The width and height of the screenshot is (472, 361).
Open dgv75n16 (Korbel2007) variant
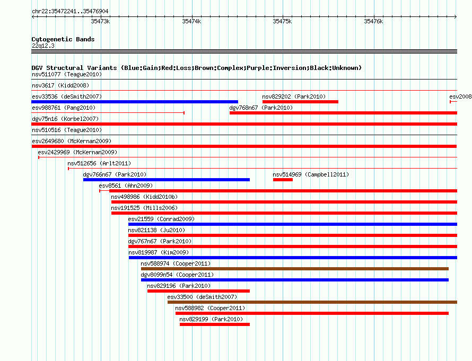coord(65,119)
